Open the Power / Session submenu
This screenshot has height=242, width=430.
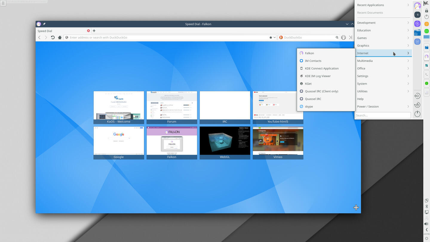(383, 106)
